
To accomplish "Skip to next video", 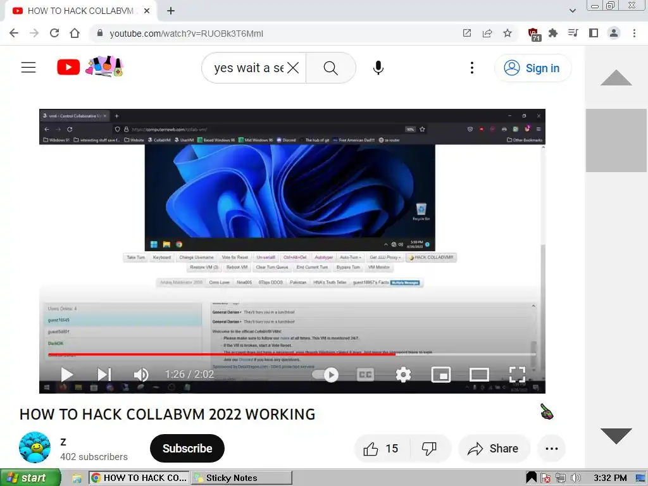I will click(104, 375).
